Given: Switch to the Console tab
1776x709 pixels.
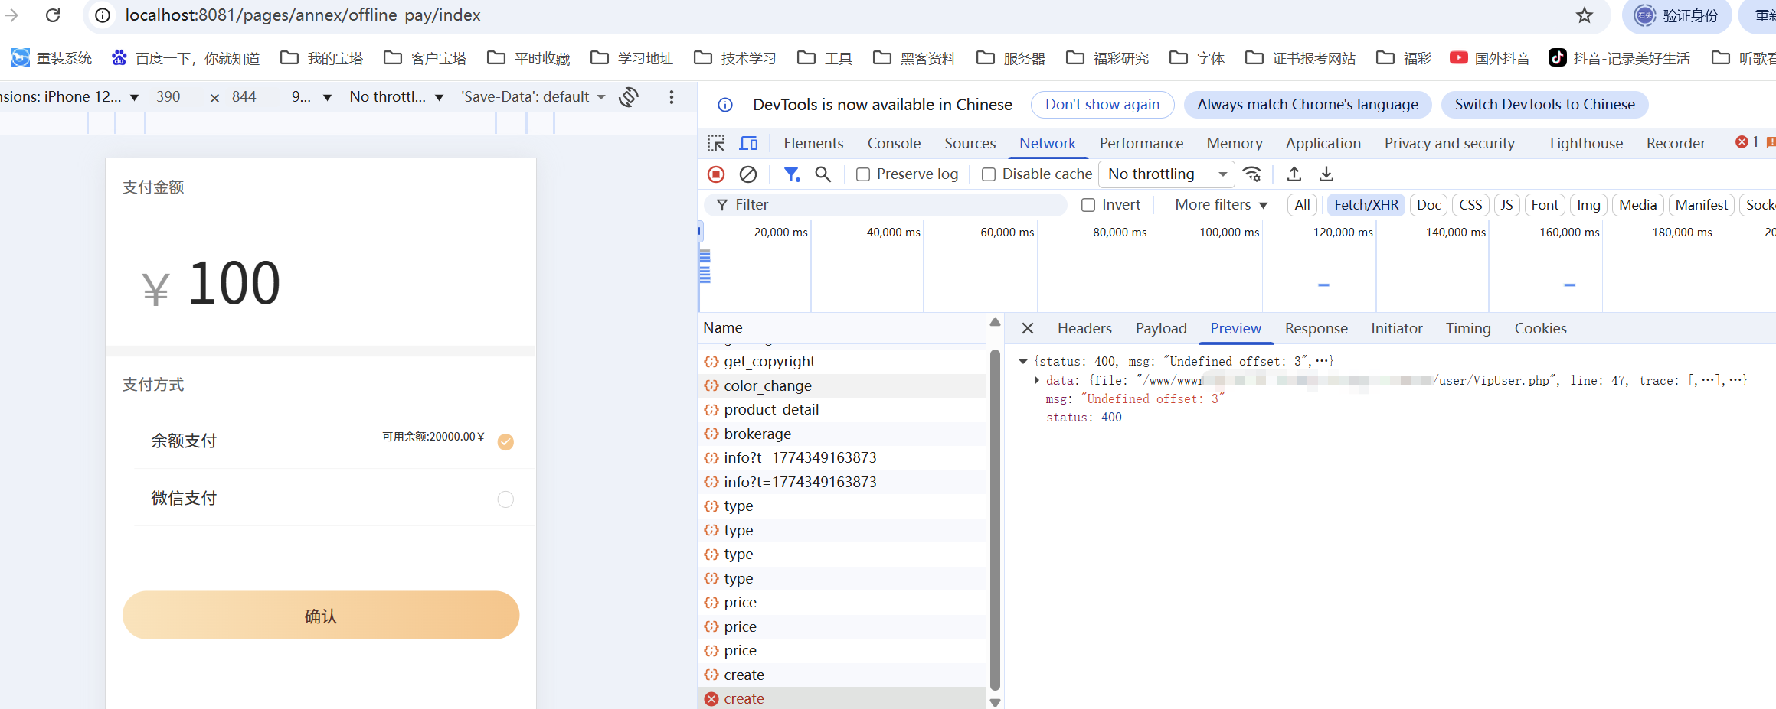Looking at the screenshot, I should [x=893, y=143].
